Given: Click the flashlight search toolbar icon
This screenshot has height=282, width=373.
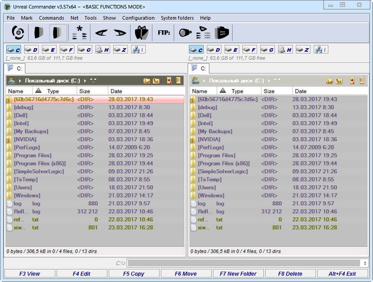Looking at the screenshot, I should (185, 32).
